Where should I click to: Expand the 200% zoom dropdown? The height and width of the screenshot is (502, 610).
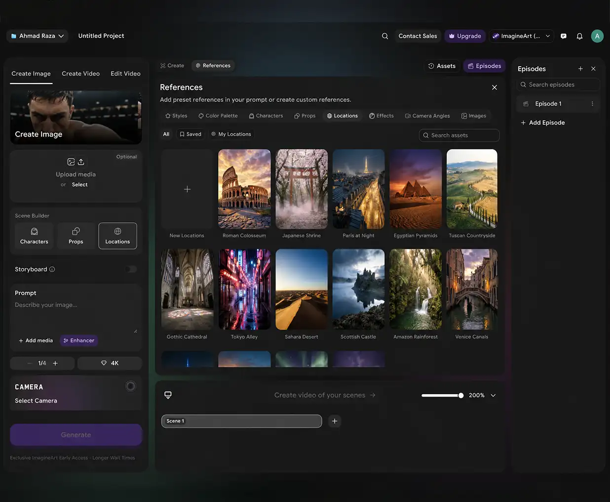click(493, 395)
